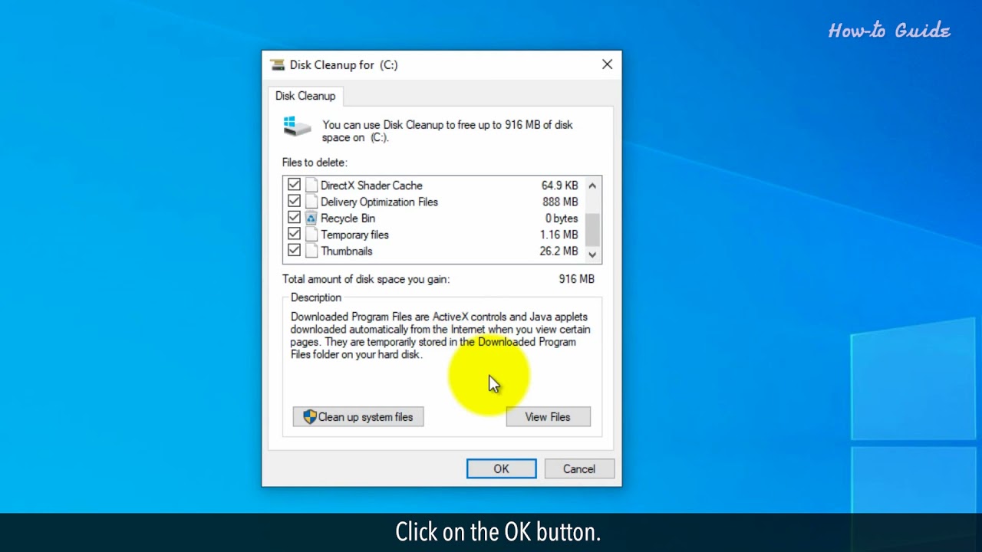
Task: Click the View Files button
Action: (x=548, y=417)
